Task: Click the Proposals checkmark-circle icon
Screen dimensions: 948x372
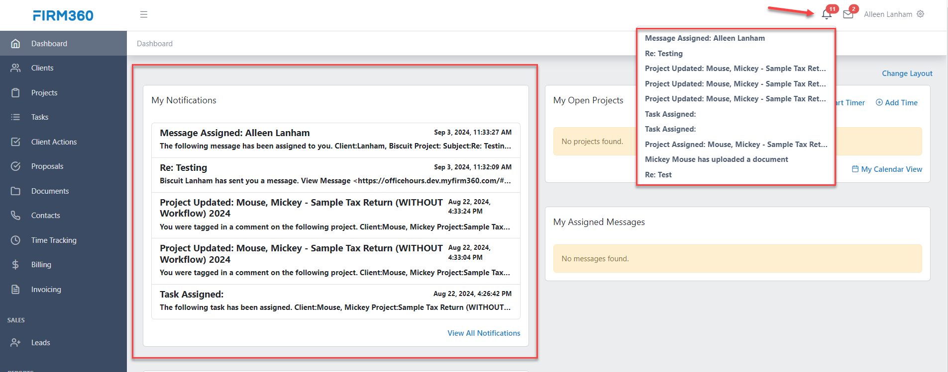Action: coord(15,166)
